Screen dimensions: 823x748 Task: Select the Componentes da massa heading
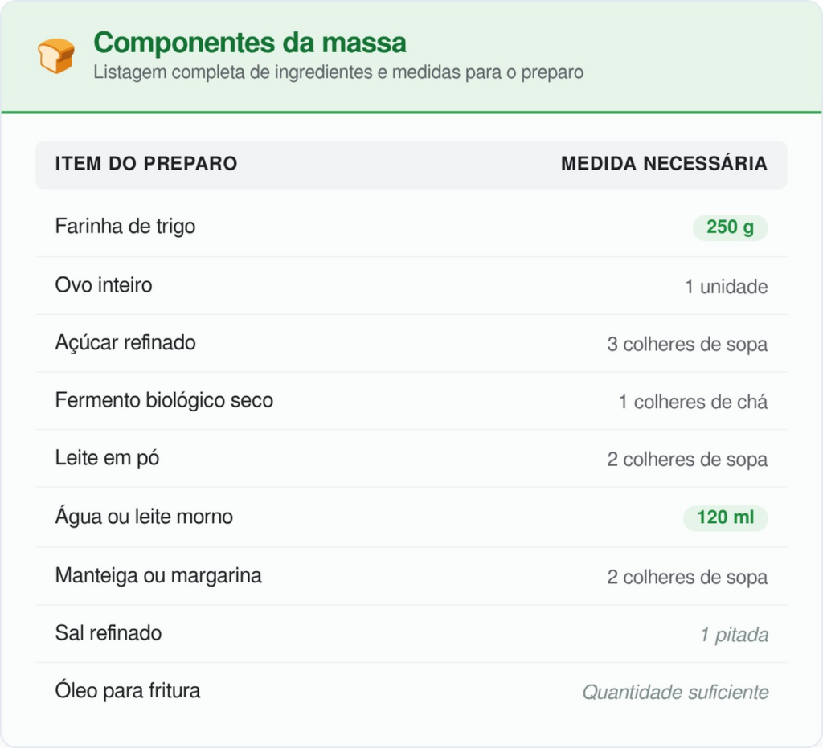click(x=250, y=43)
